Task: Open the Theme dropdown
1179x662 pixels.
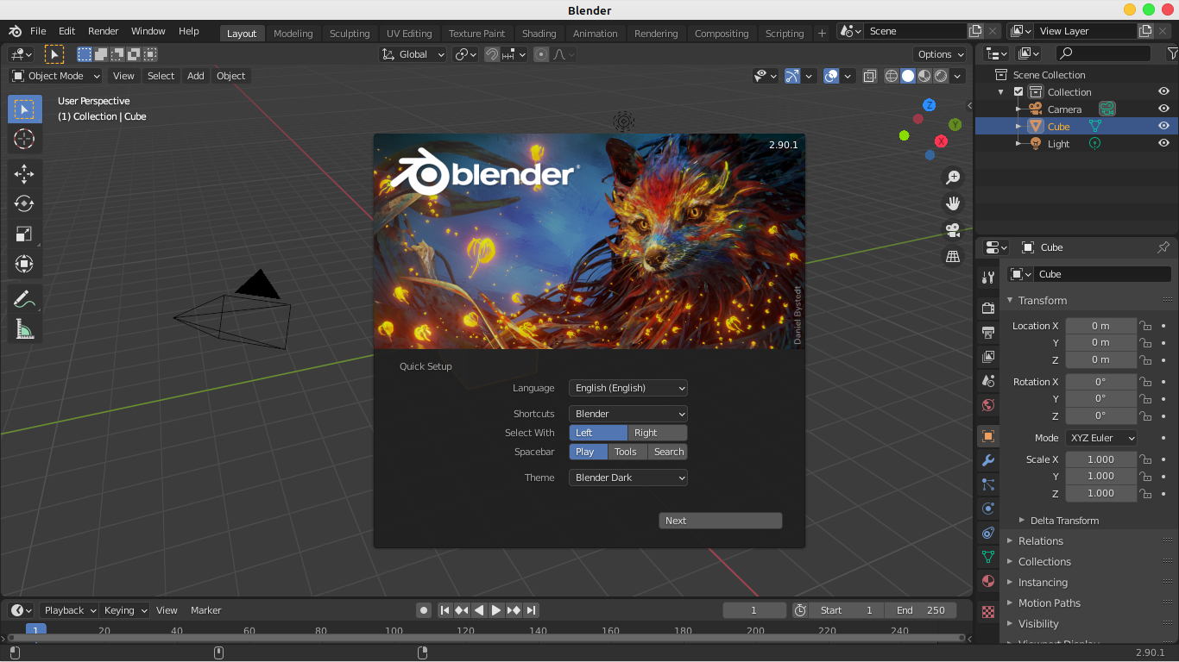Action: 628,478
